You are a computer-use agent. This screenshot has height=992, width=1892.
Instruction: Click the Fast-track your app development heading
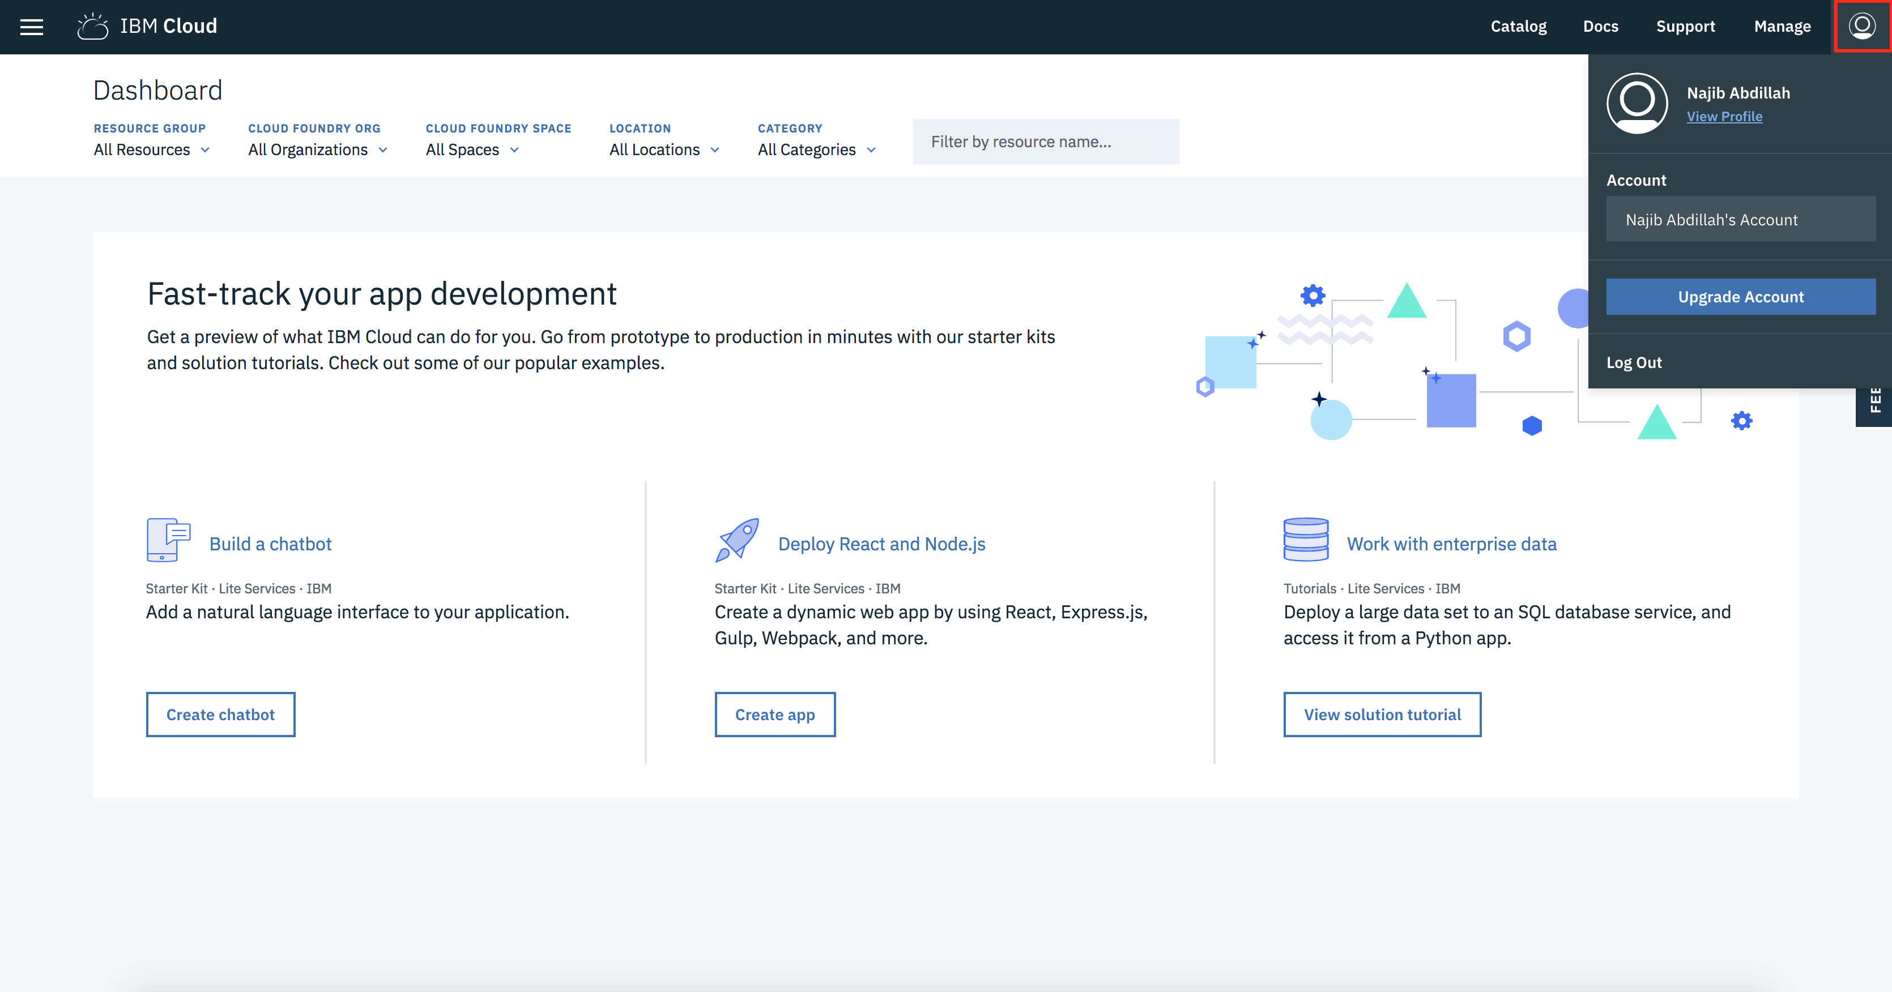[x=382, y=294]
